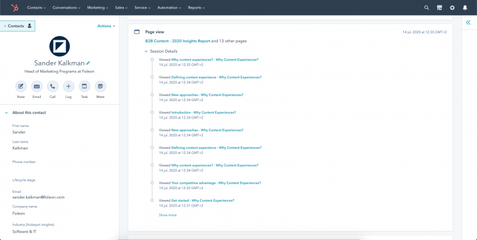Image resolution: width=477 pixels, height=240 pixels.
Task: Click the First name field value Sander
Action: tap(19, 132)
